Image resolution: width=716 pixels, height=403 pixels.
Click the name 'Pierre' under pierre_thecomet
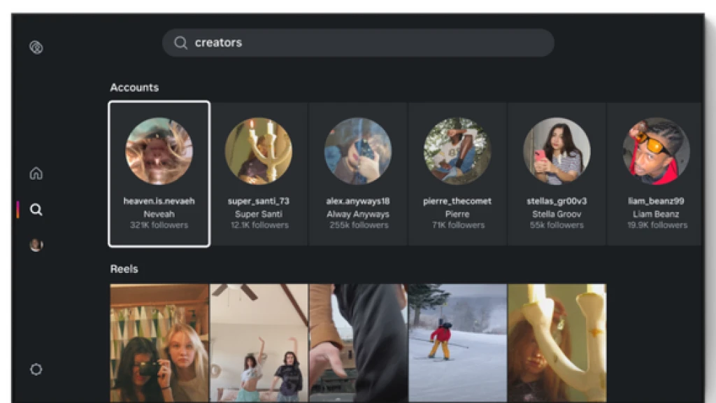pos(457,214)
